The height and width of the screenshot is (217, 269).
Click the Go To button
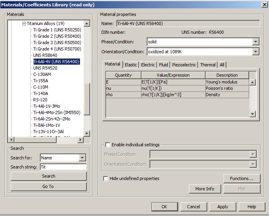pyautogui.click(x=49, y=186)
